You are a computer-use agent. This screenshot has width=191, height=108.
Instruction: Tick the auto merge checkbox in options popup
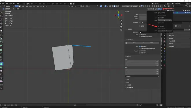158,26
